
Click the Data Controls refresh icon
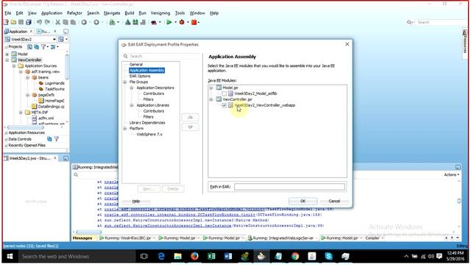pos(49,139)
